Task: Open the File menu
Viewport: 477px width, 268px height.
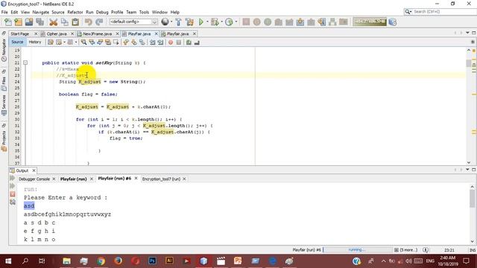Action: (4, 12)
